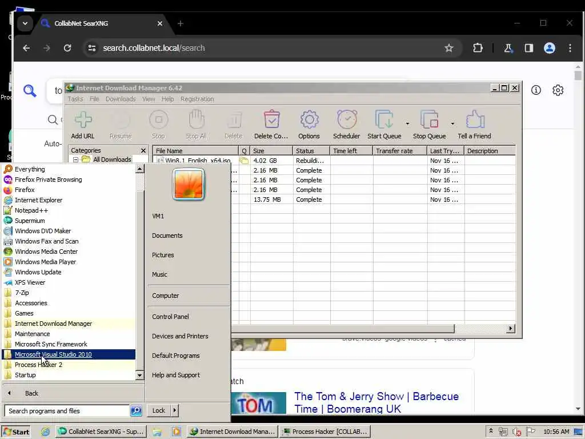
Task: Open Control Panel from Start menu
Action: (170, 317)
